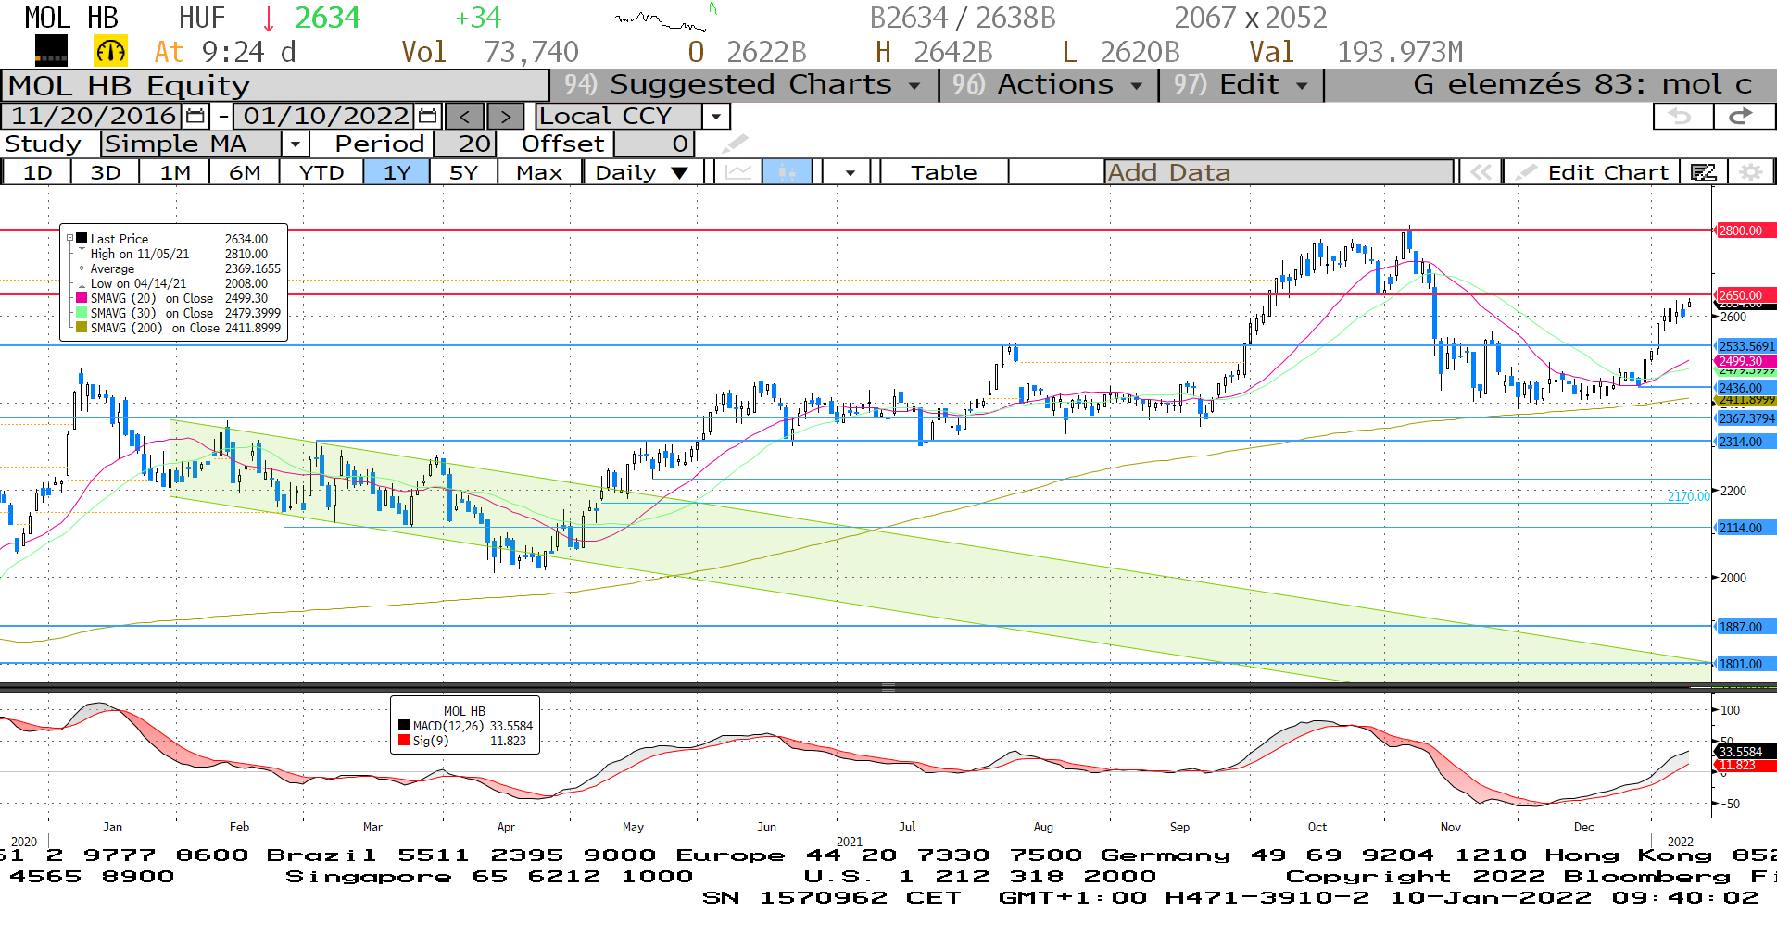Collapse legend with tree toggle icon

[x=69, y=238]
